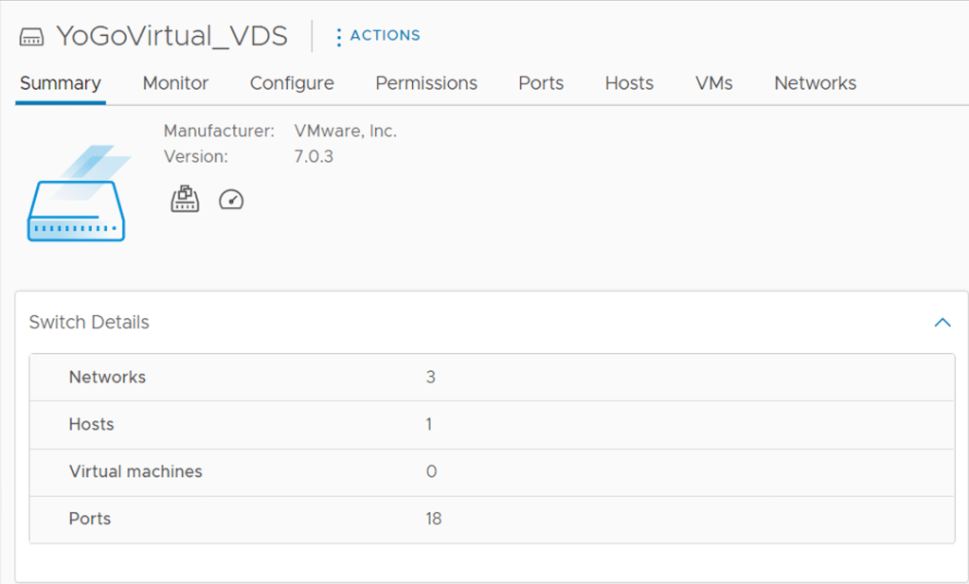Open the Hosts tab
The width and height of the screenshot is (969, 584).
coord(629,83)
